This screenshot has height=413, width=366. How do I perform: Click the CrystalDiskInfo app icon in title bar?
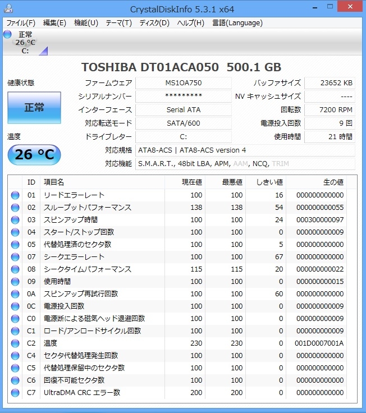(x=8, y=8)
